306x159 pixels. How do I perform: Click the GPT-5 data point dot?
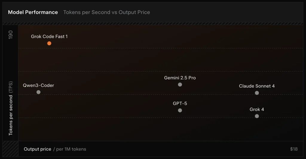pyautogui.click(x=180, y=110)
